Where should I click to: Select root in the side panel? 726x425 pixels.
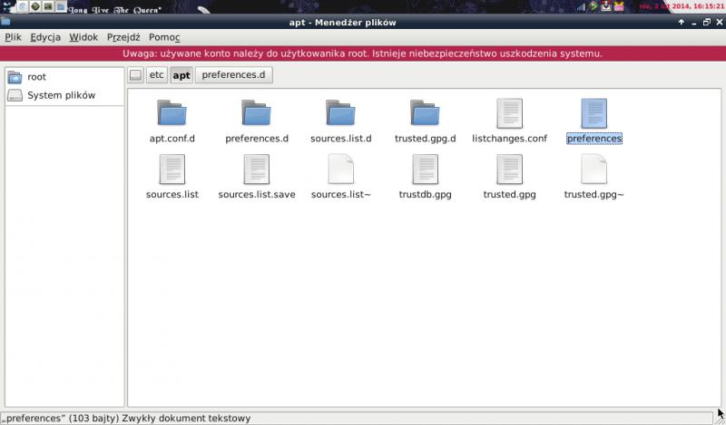(x=36, y=77)
